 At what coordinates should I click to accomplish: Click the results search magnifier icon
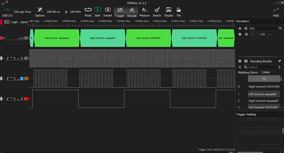point(246,67)
